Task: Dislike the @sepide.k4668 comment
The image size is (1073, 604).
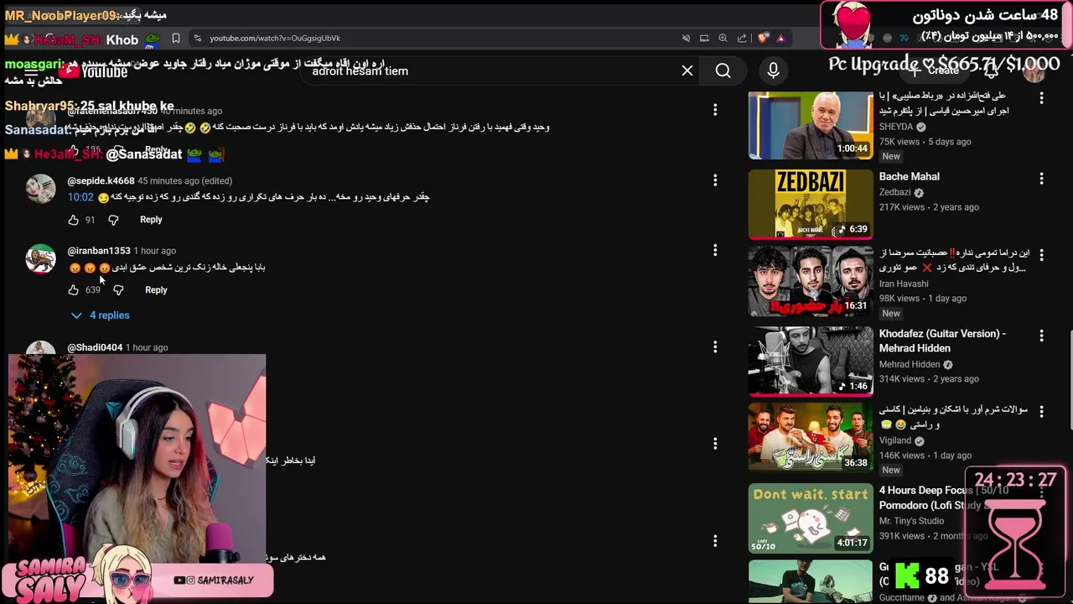Action: tap(113, 220)
